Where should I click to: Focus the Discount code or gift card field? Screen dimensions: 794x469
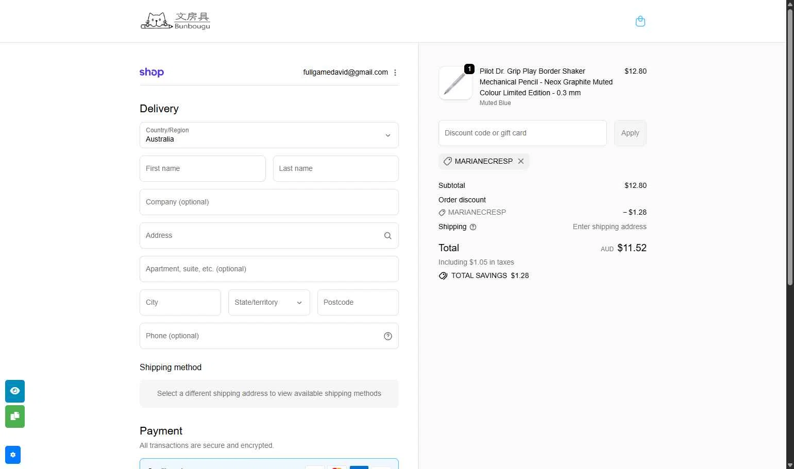click(x=522, y=133)
